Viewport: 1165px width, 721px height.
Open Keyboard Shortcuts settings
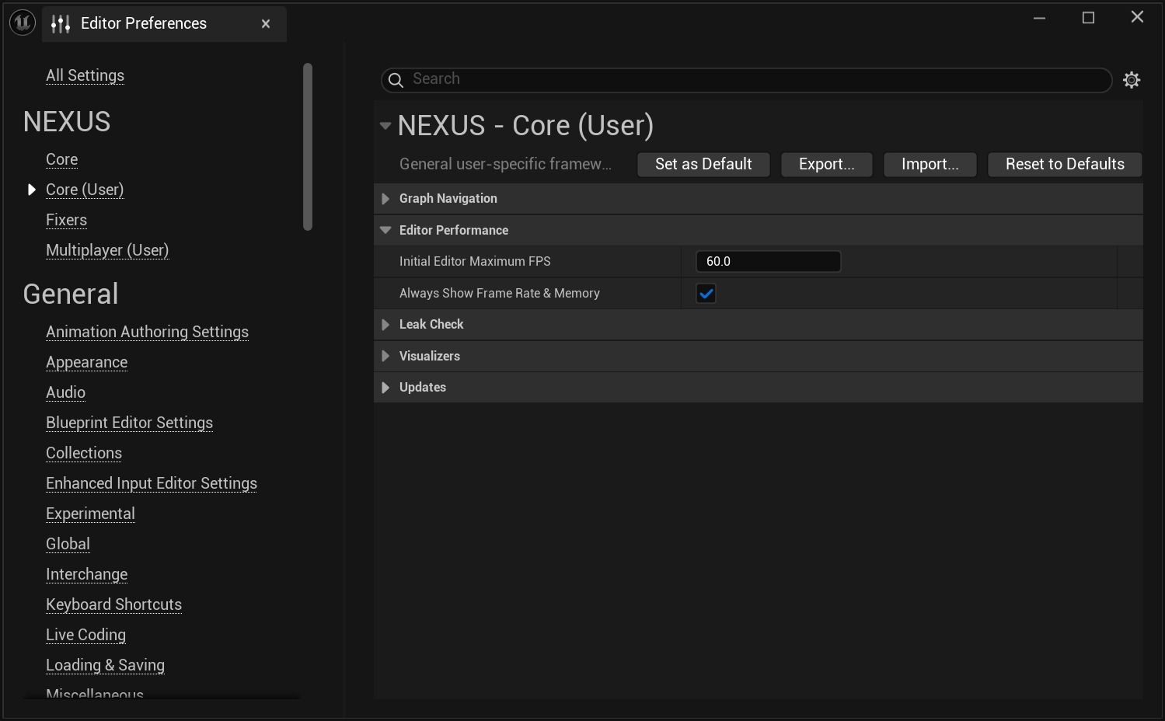pyautogui.click(x=113, y=604)
